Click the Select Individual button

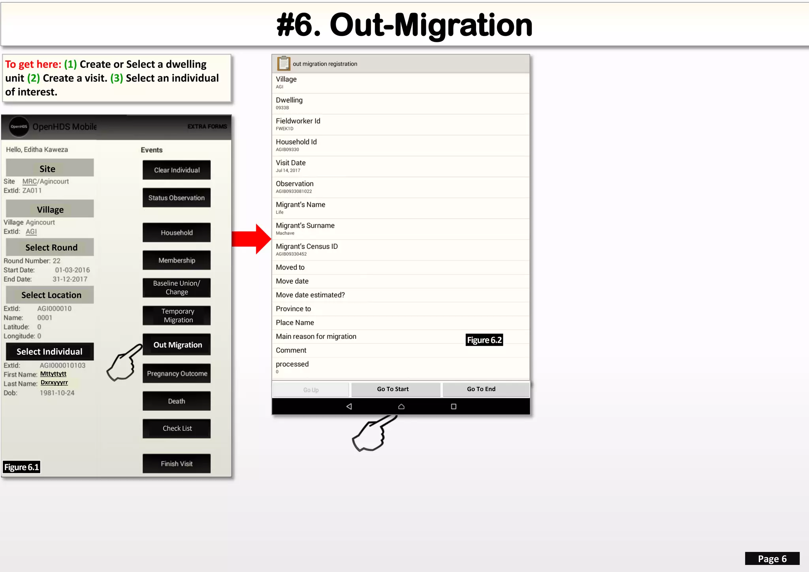tap(50, 351)
